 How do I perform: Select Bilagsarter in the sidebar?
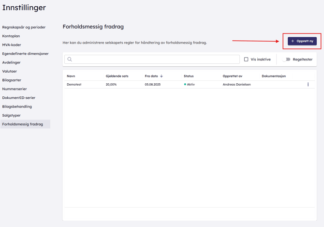tap(12, 80)
